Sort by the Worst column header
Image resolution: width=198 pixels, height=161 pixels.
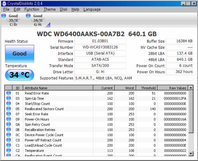pos(125,88)
